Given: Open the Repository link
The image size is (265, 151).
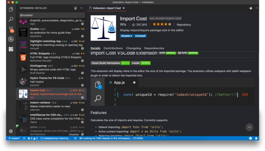Looking at the screenshot, I should click(x=184, y=24).
